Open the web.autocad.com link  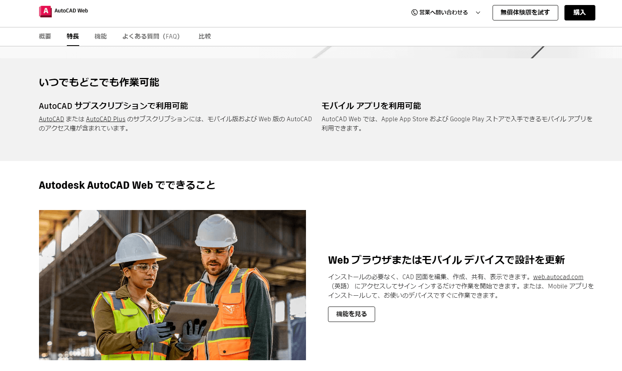click(558, 277)
